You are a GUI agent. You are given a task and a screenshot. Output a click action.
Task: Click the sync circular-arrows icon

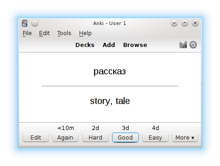coord(193,45)
